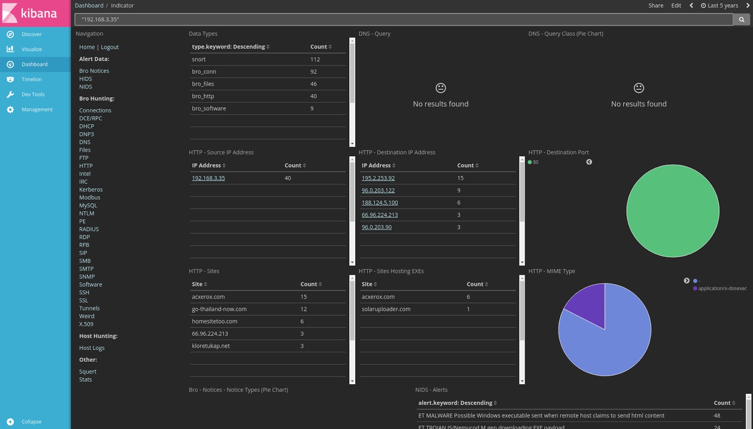753x429 pixels.
Task: Open the 192.168.3.35 source IP link
Action: [208, 178]
